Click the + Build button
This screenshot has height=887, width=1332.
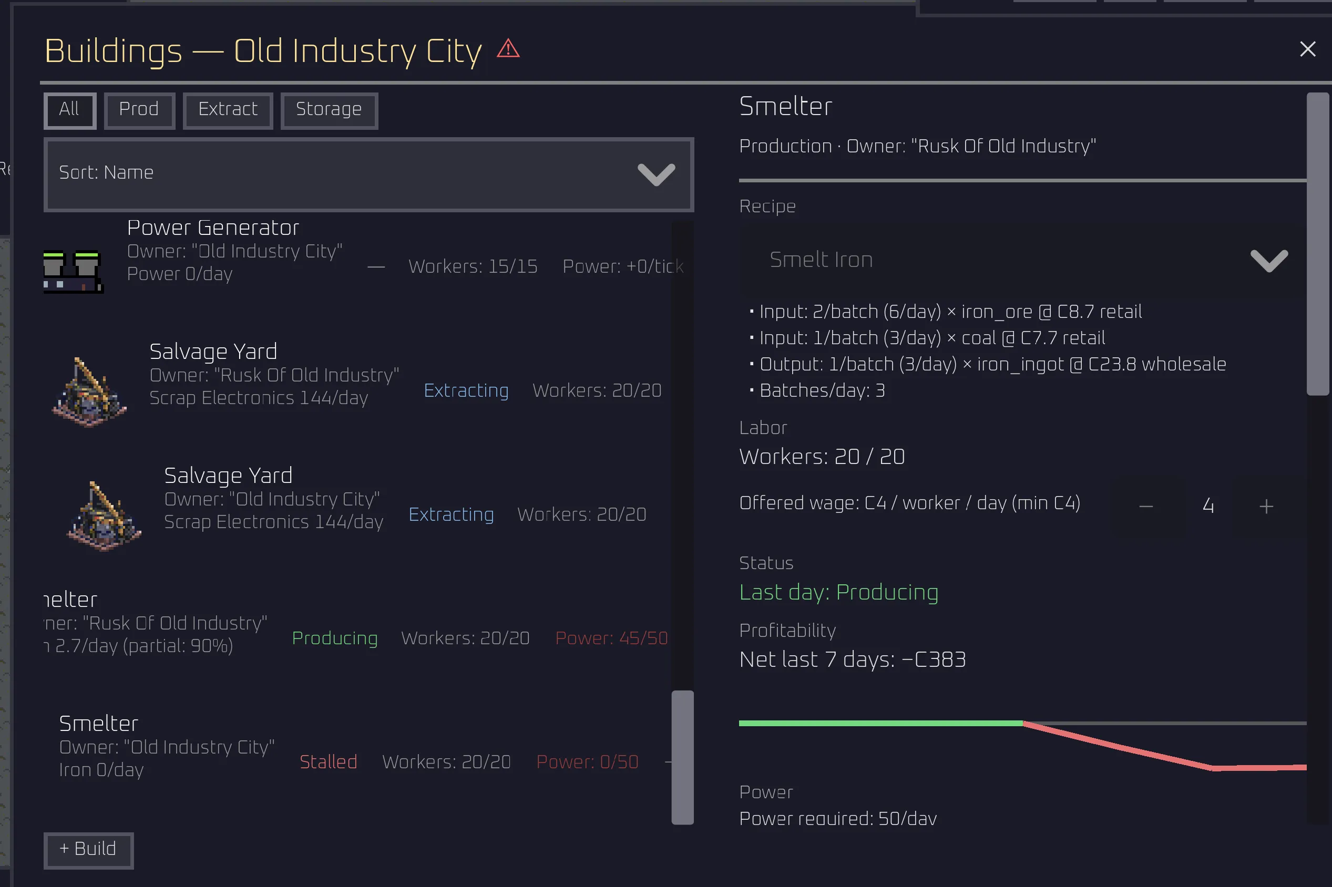[88, 850]
